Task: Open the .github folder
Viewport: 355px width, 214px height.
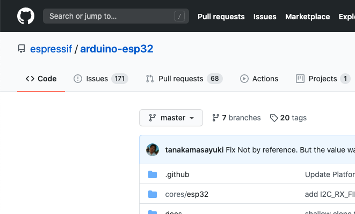Action: [x=177, y=174]
